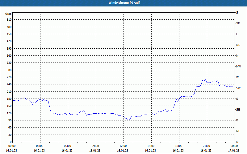Screen dimensions: 247x154
Task: Click the "SW" compass direction label
Action: coord(238,88)
